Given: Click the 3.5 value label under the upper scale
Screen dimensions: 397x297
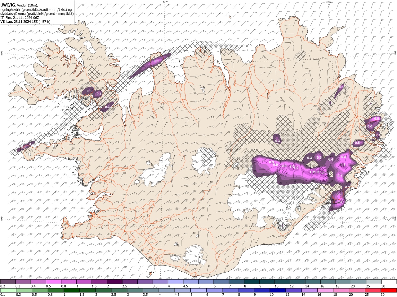Looking at the screenshot, I should point(155,286).
